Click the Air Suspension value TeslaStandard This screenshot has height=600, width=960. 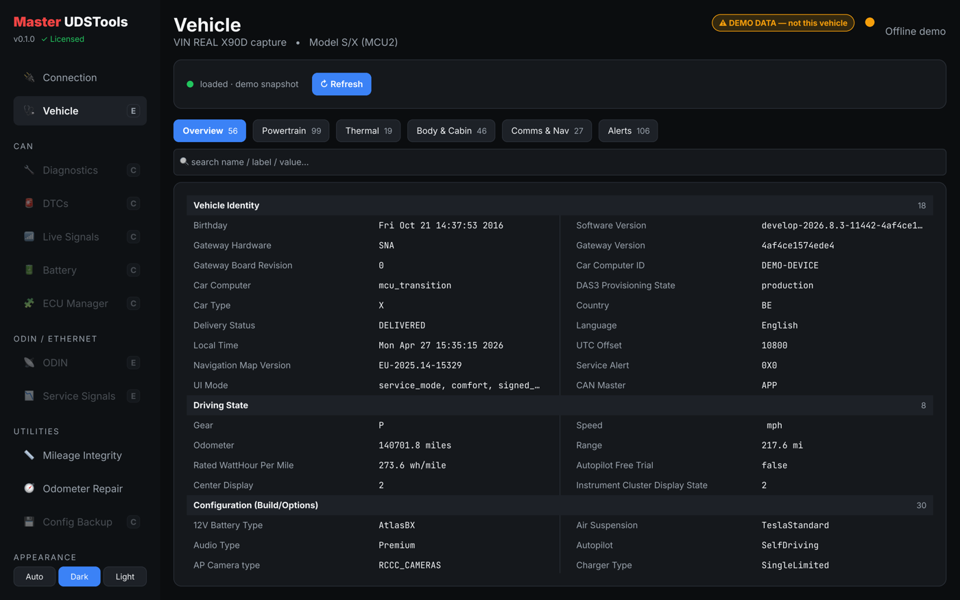[795, 525]
